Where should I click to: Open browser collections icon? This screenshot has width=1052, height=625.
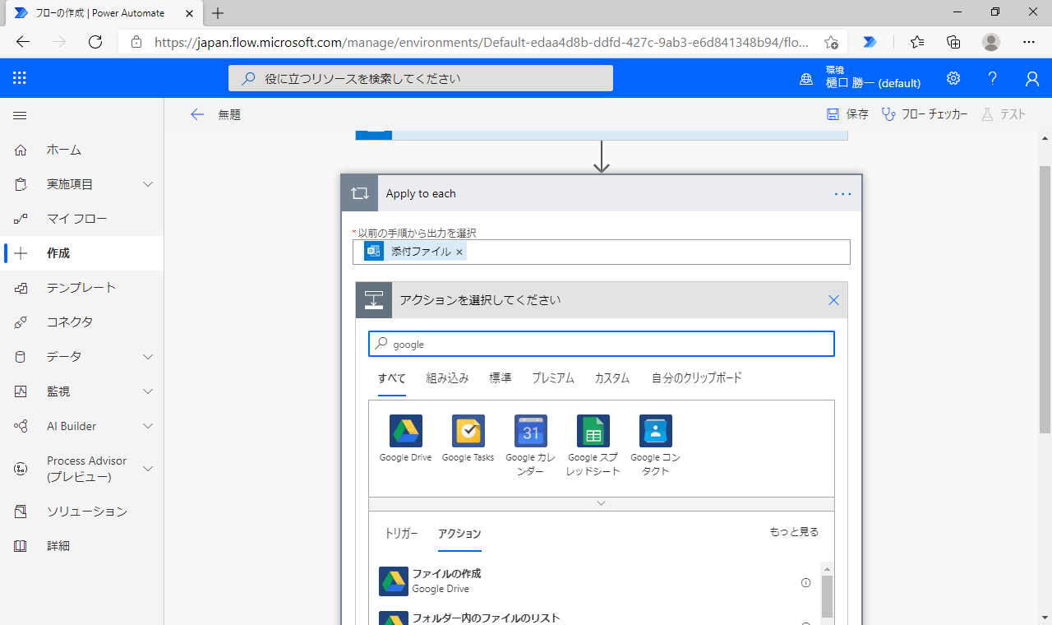coord(954,42)
